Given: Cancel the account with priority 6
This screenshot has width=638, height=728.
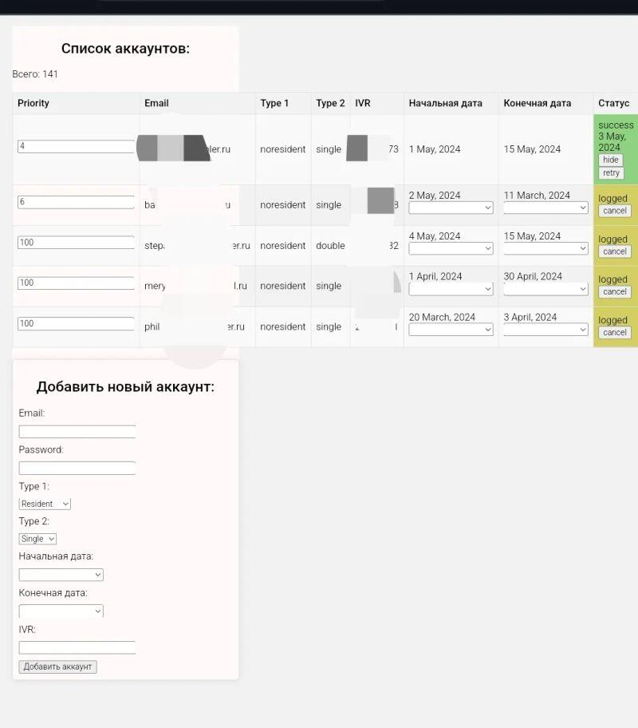Looking at the screenshot, I should (x=614, y=211).
